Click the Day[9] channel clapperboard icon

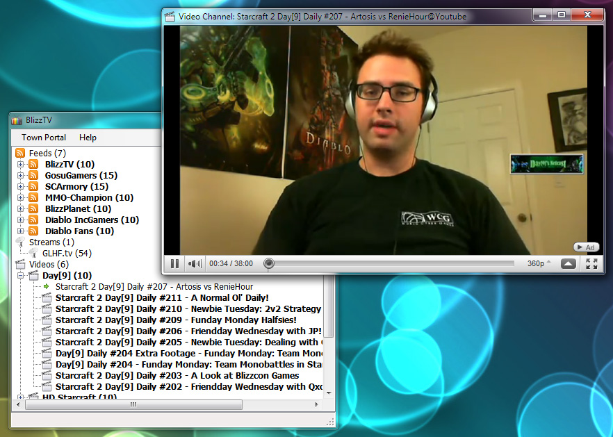pyautogui.click(x=33, y=275)
